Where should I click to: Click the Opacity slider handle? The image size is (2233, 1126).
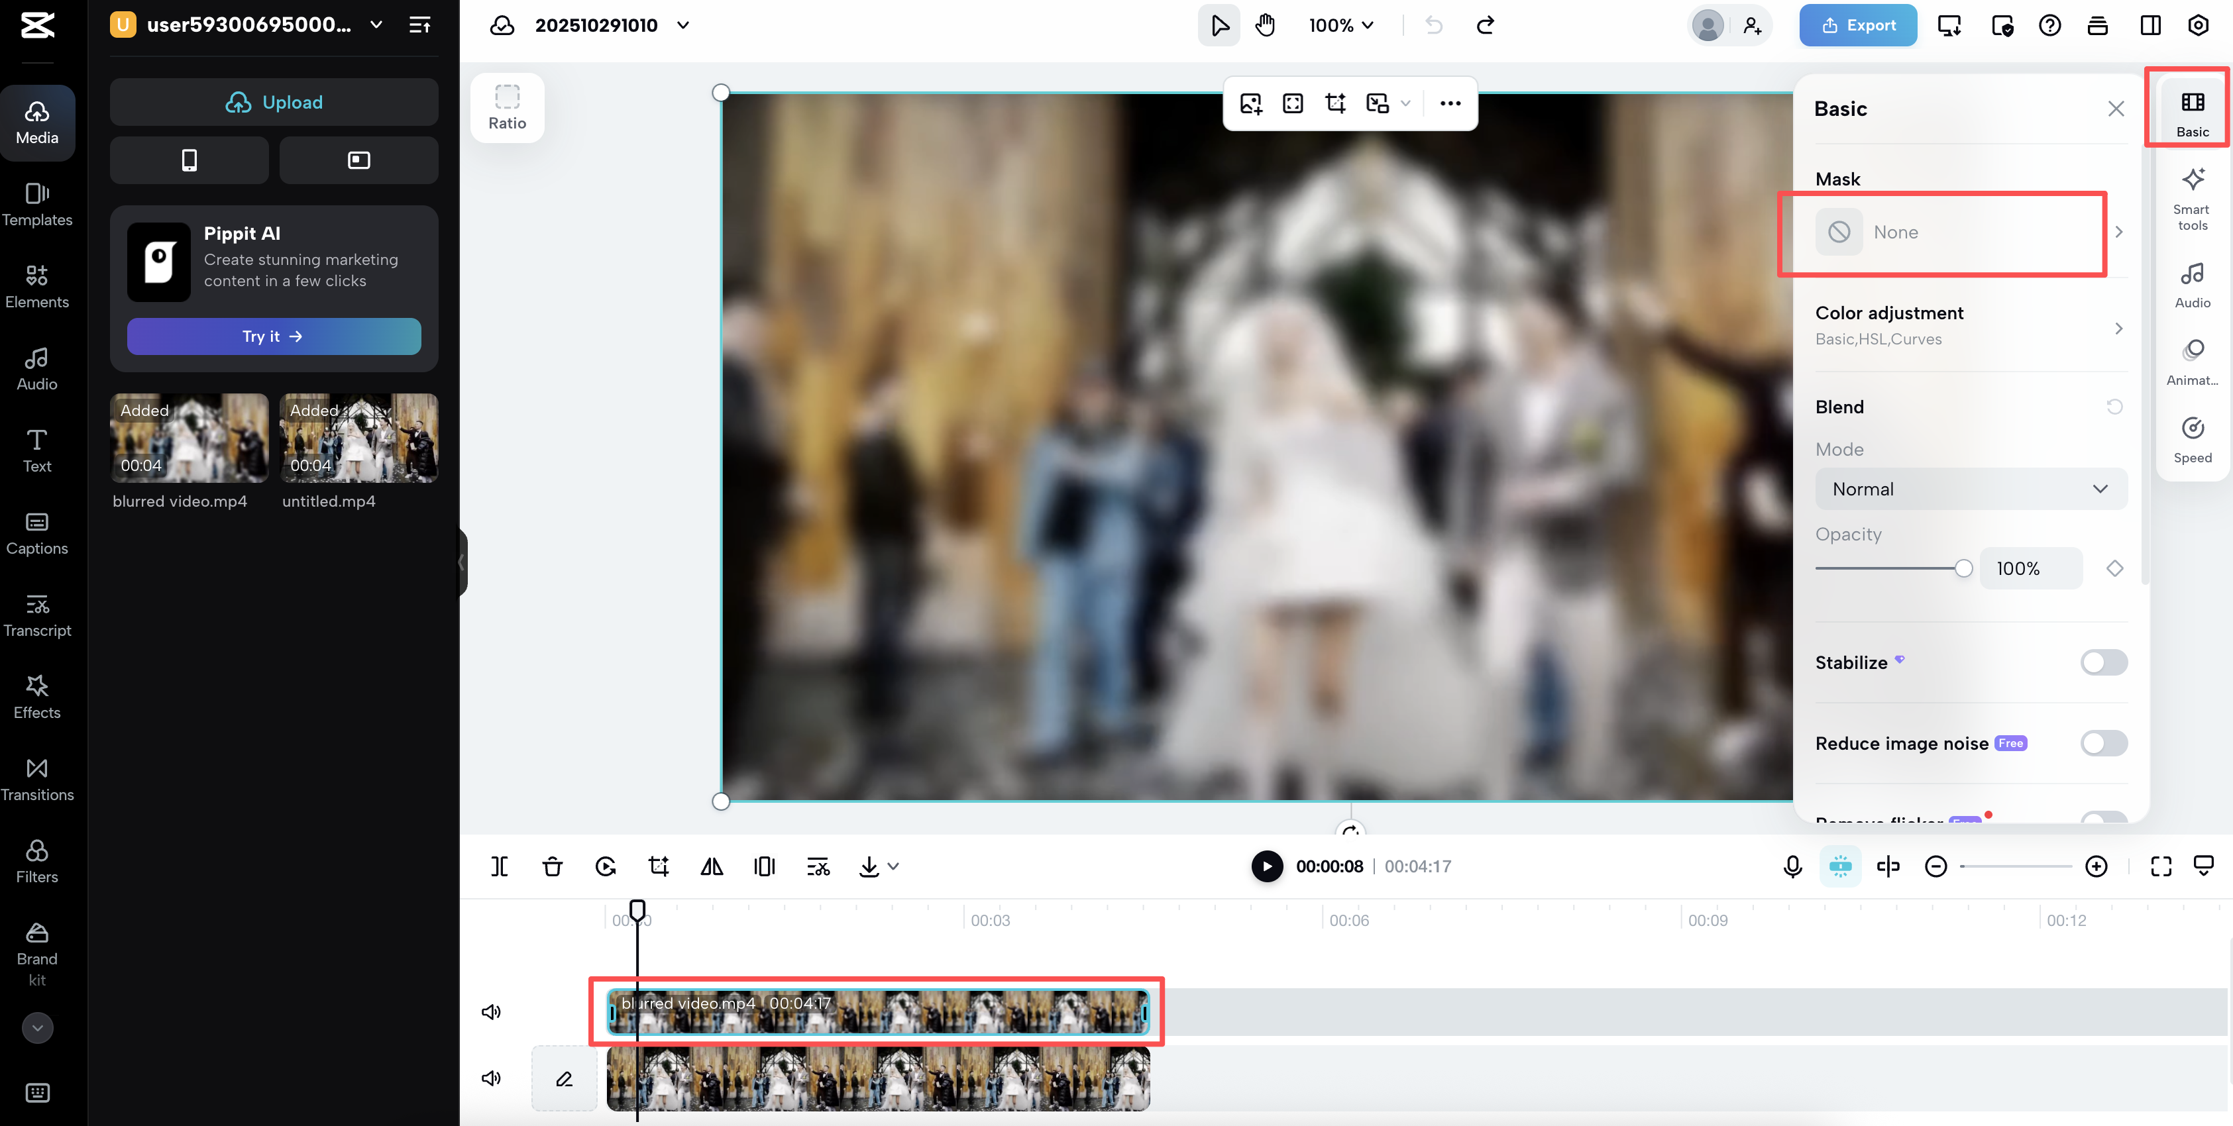1963,569
